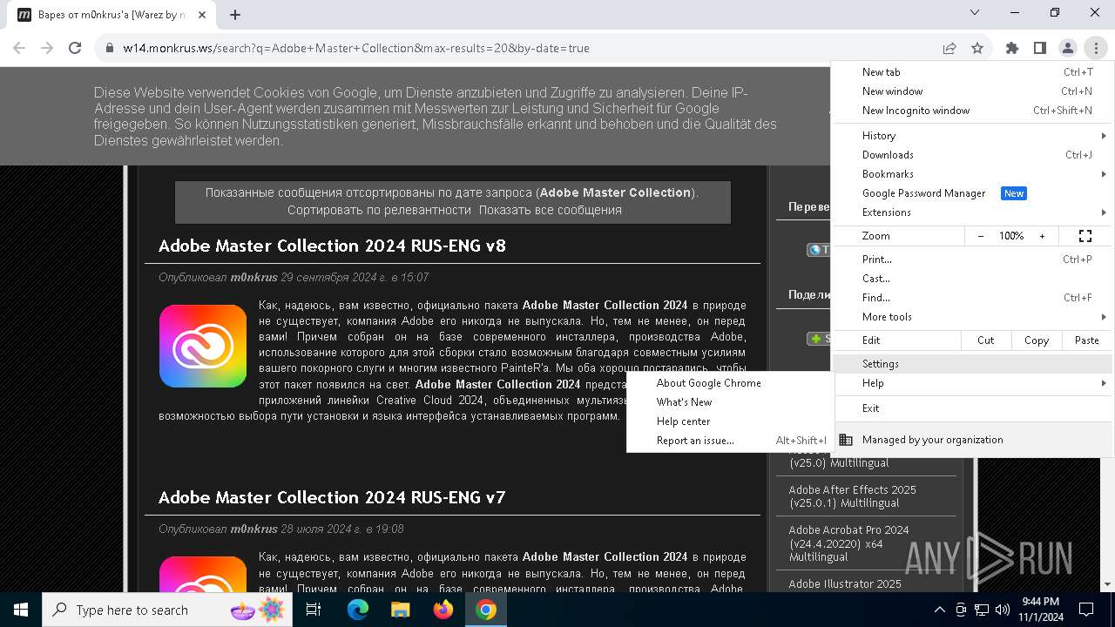Reload the current page
This screenshot has width=1115, height=627.
click(75, 48)
